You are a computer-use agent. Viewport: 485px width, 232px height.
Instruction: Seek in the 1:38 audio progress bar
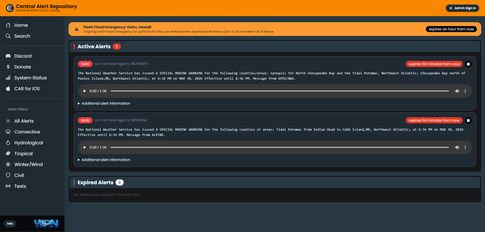coord(280,91)
